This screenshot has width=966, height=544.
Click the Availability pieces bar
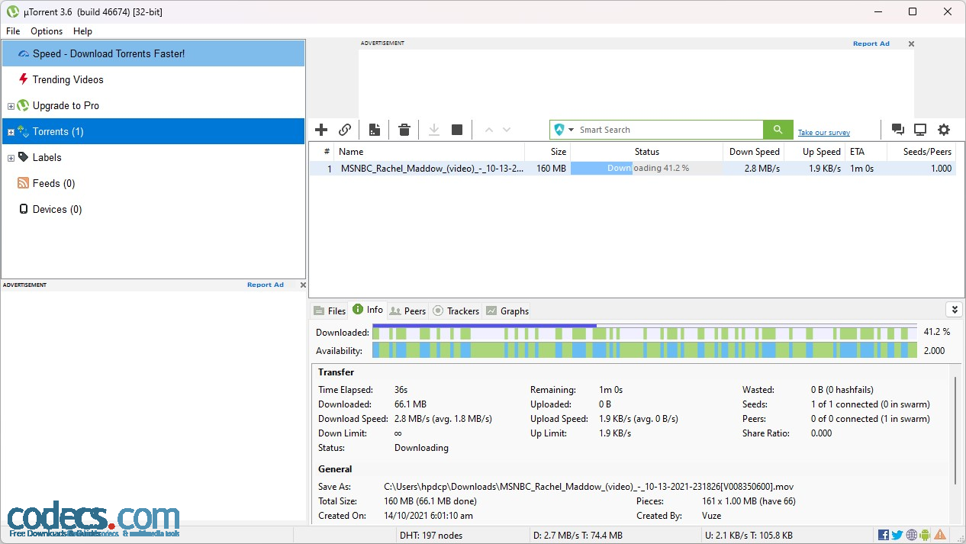click(x=645, y=350)
